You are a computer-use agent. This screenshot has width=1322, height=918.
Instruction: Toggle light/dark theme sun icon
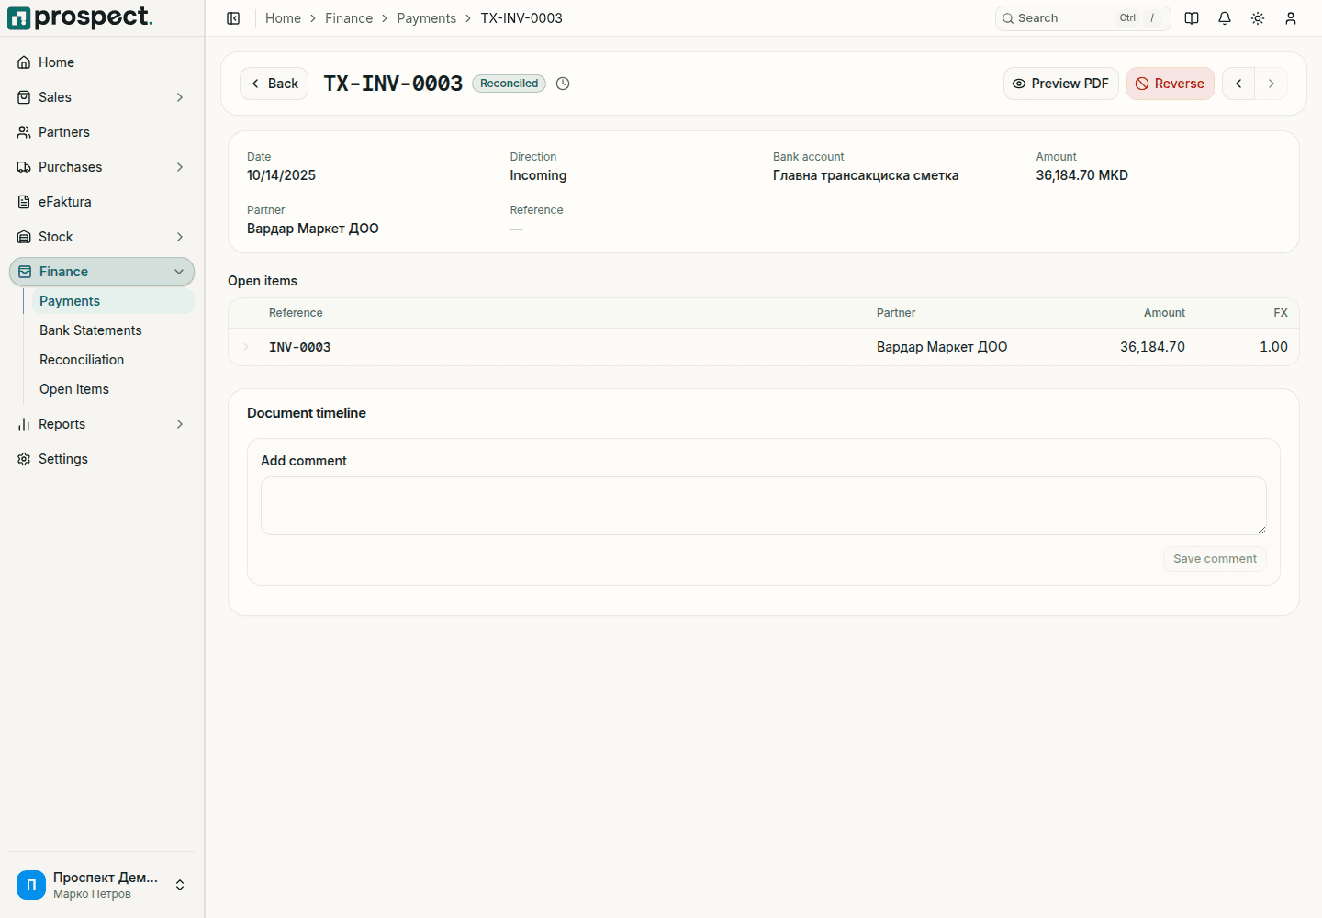point(1258,18)
